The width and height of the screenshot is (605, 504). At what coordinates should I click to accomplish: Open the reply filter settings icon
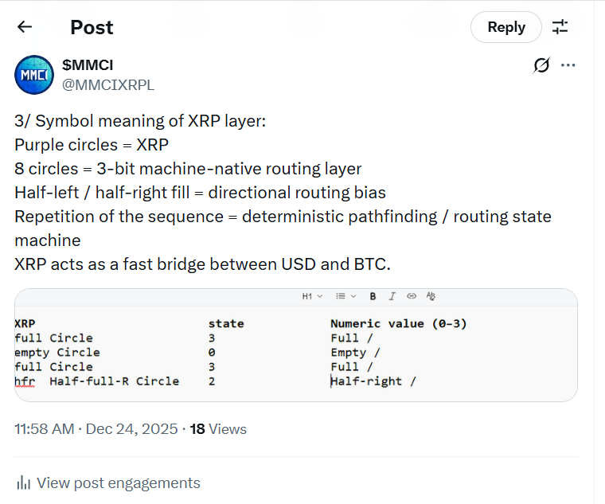pyautogui.click(x=560, y=27)
